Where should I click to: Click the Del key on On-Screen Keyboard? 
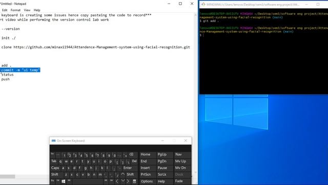(x=134, y=161)
